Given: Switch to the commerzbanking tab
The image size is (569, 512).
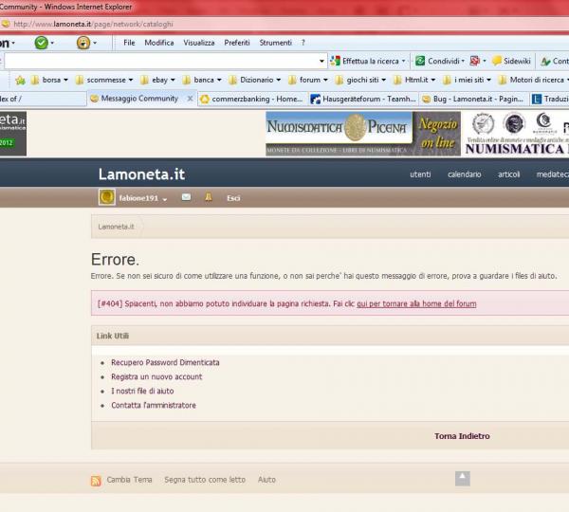Looking at the screenshot, I should (250, 99).
